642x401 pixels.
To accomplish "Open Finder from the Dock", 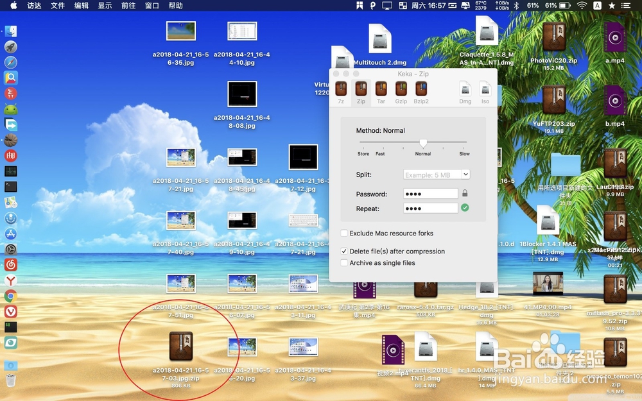I will click(11, 31).
